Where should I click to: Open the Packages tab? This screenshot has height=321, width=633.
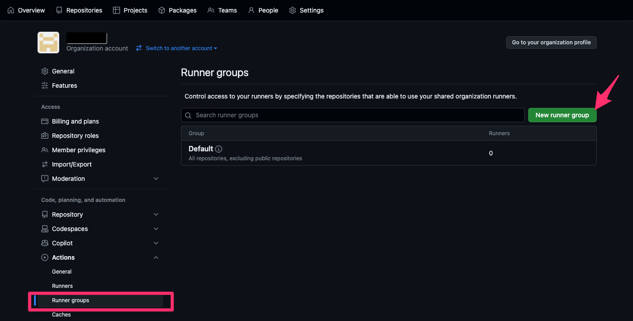[x=177, y=10]
